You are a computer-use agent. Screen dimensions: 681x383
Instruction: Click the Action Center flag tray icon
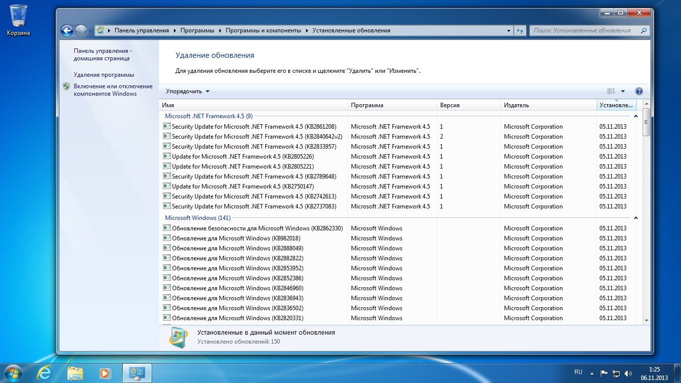[x=604, y=373]
